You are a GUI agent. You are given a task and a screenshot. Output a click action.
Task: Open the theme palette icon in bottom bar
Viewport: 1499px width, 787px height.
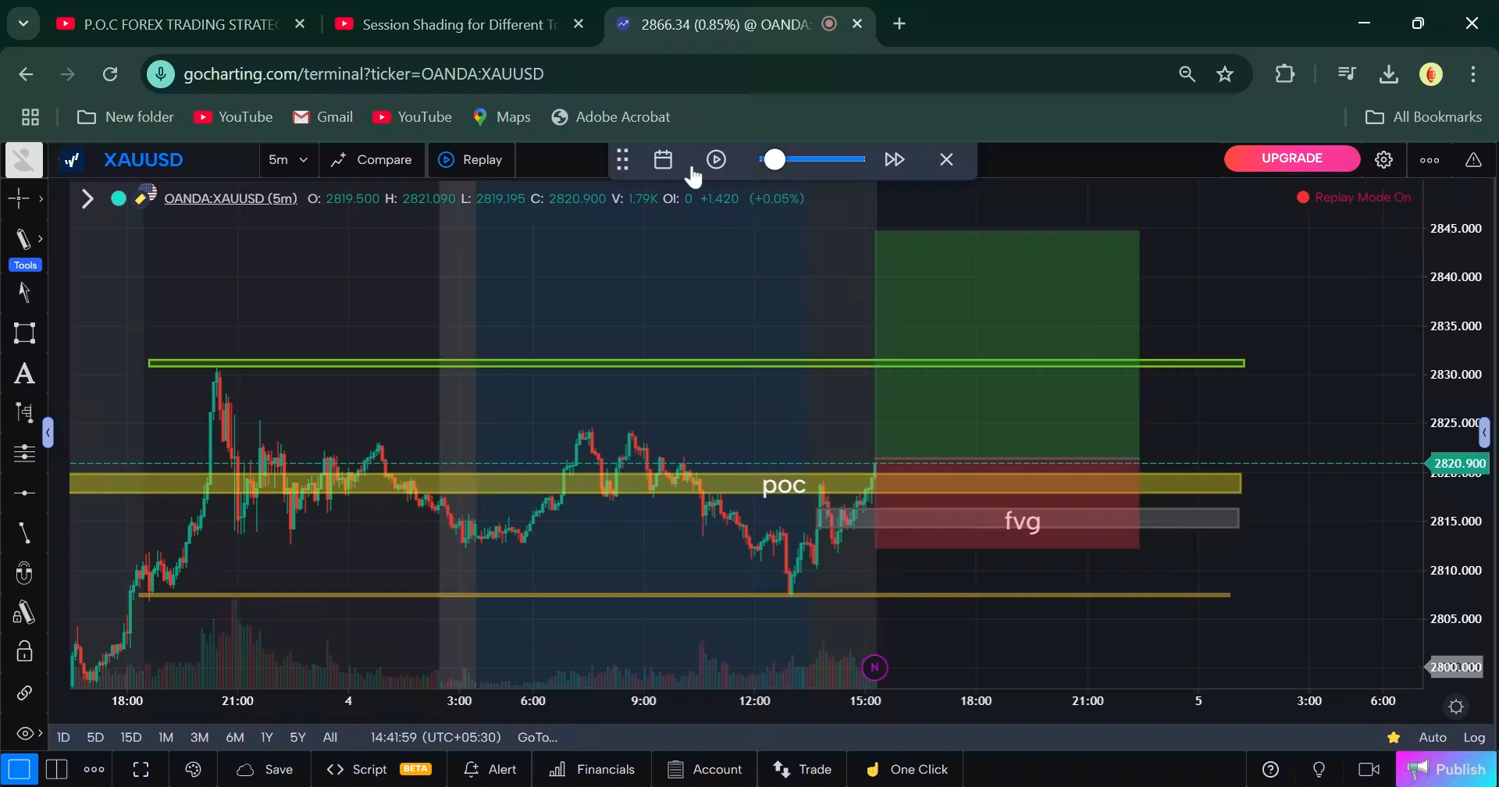(193, 769)
